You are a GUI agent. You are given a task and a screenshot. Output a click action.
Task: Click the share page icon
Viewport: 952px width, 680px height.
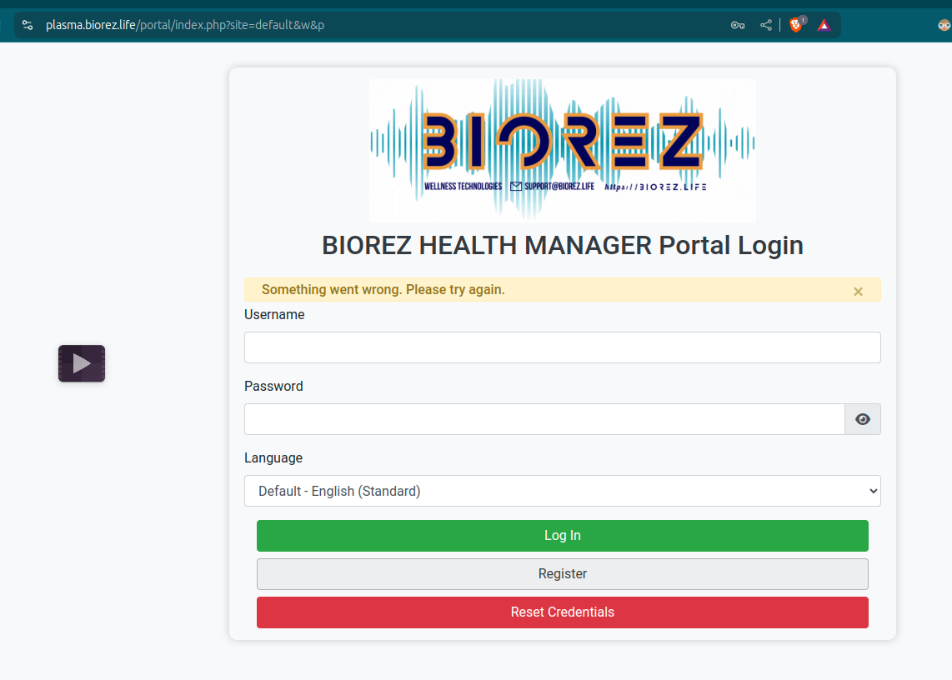pos(766,25)
